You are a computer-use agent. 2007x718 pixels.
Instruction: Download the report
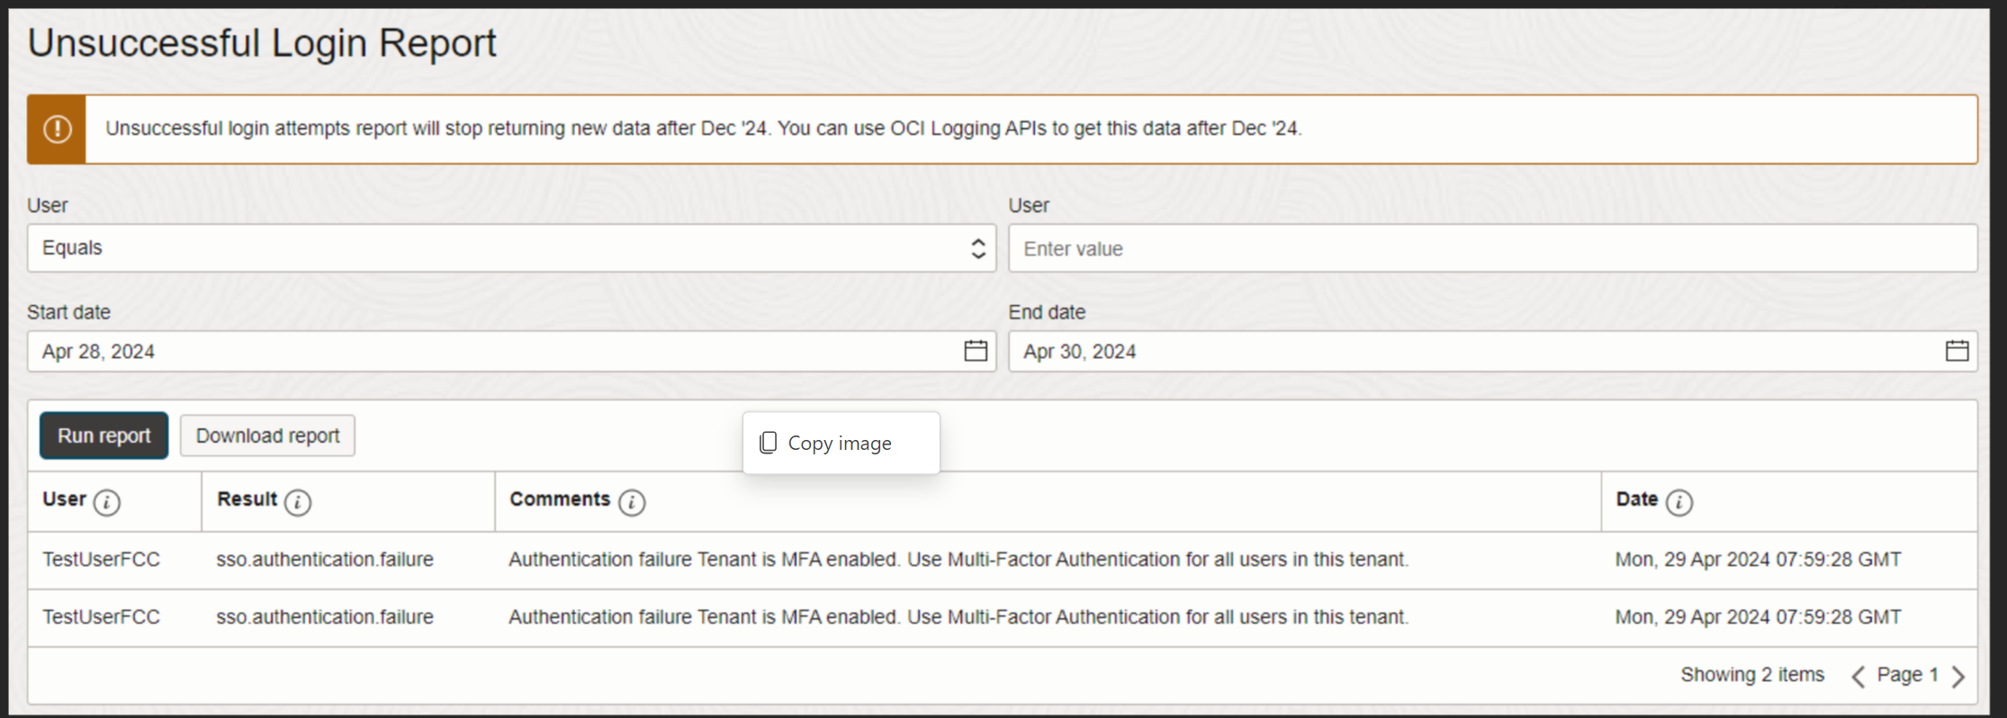coord(267,435)
